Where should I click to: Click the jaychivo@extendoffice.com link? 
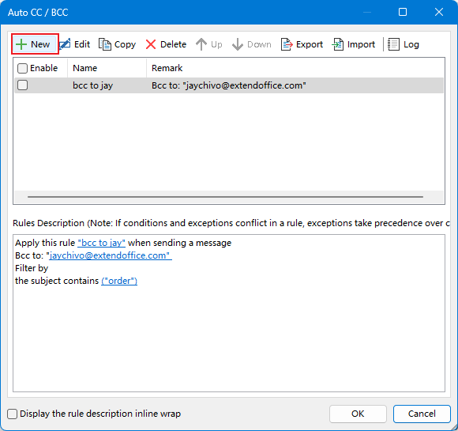tap(111, 255)
